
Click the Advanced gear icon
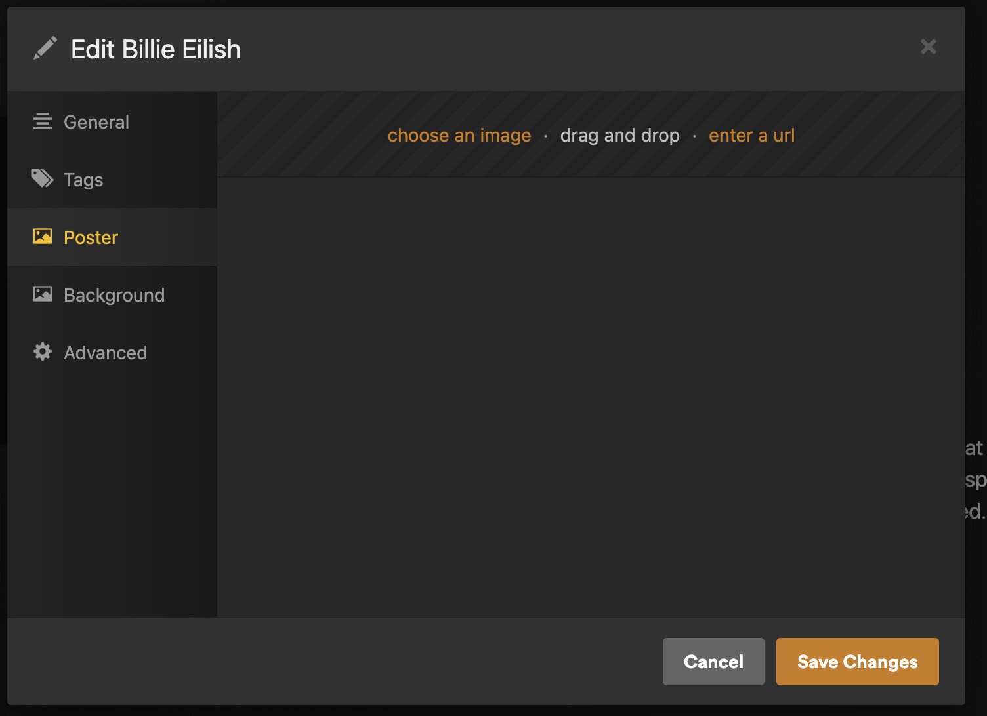43,352
